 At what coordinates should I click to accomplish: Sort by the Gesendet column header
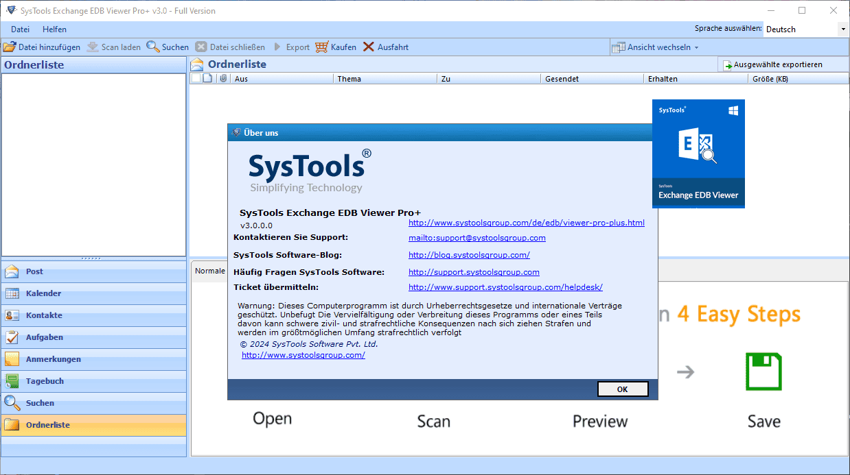(593, 79)
